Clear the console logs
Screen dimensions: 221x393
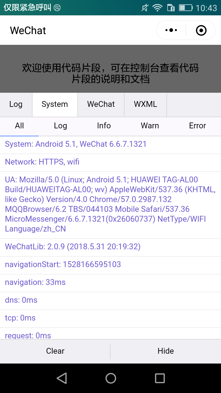point(55,351)
